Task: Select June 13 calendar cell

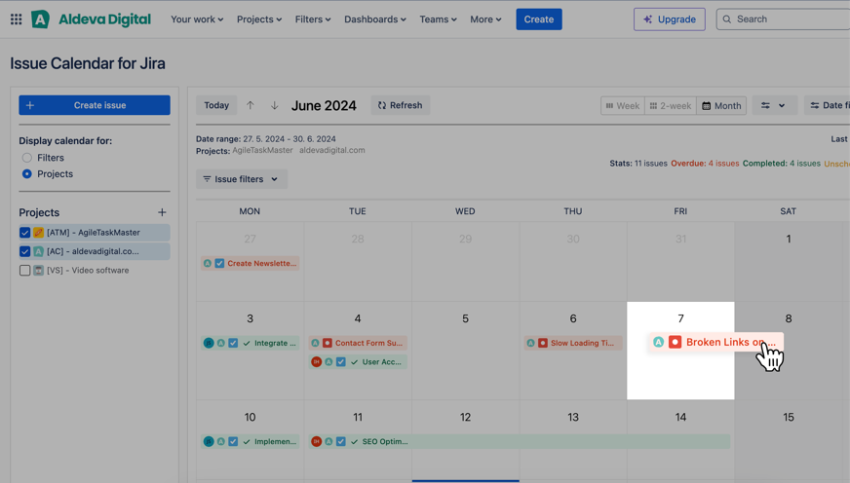Action: [573, 440]
